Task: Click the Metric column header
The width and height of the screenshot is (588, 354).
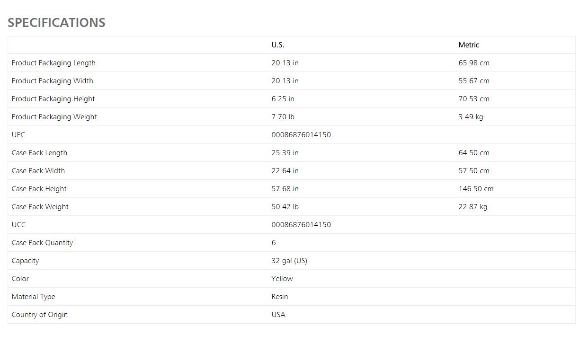Action: click(x=469, y=45)
